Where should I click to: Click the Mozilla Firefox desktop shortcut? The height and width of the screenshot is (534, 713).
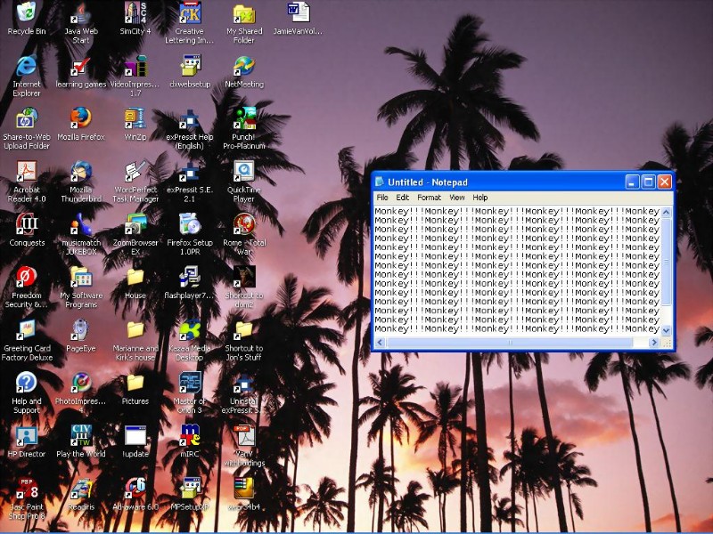81,118
